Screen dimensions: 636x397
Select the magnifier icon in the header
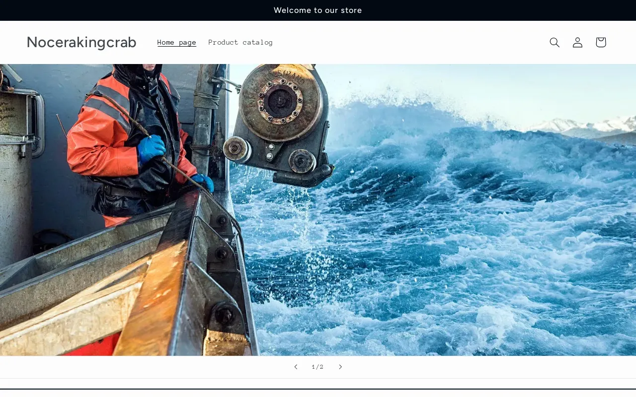click(x=554, y=42)
